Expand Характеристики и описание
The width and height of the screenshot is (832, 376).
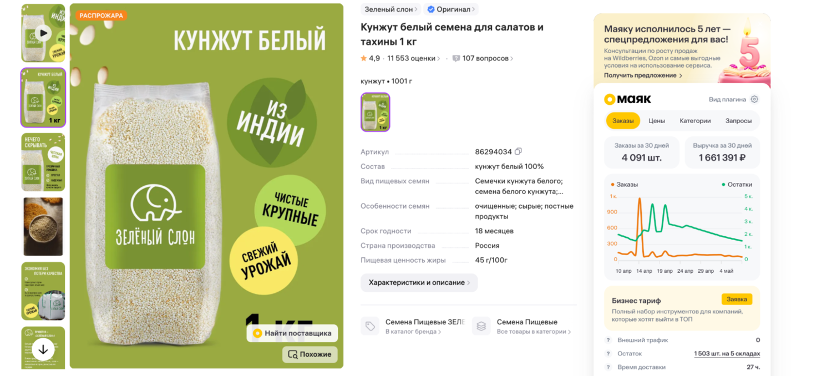pyautogui.click(x=419, y=282)
